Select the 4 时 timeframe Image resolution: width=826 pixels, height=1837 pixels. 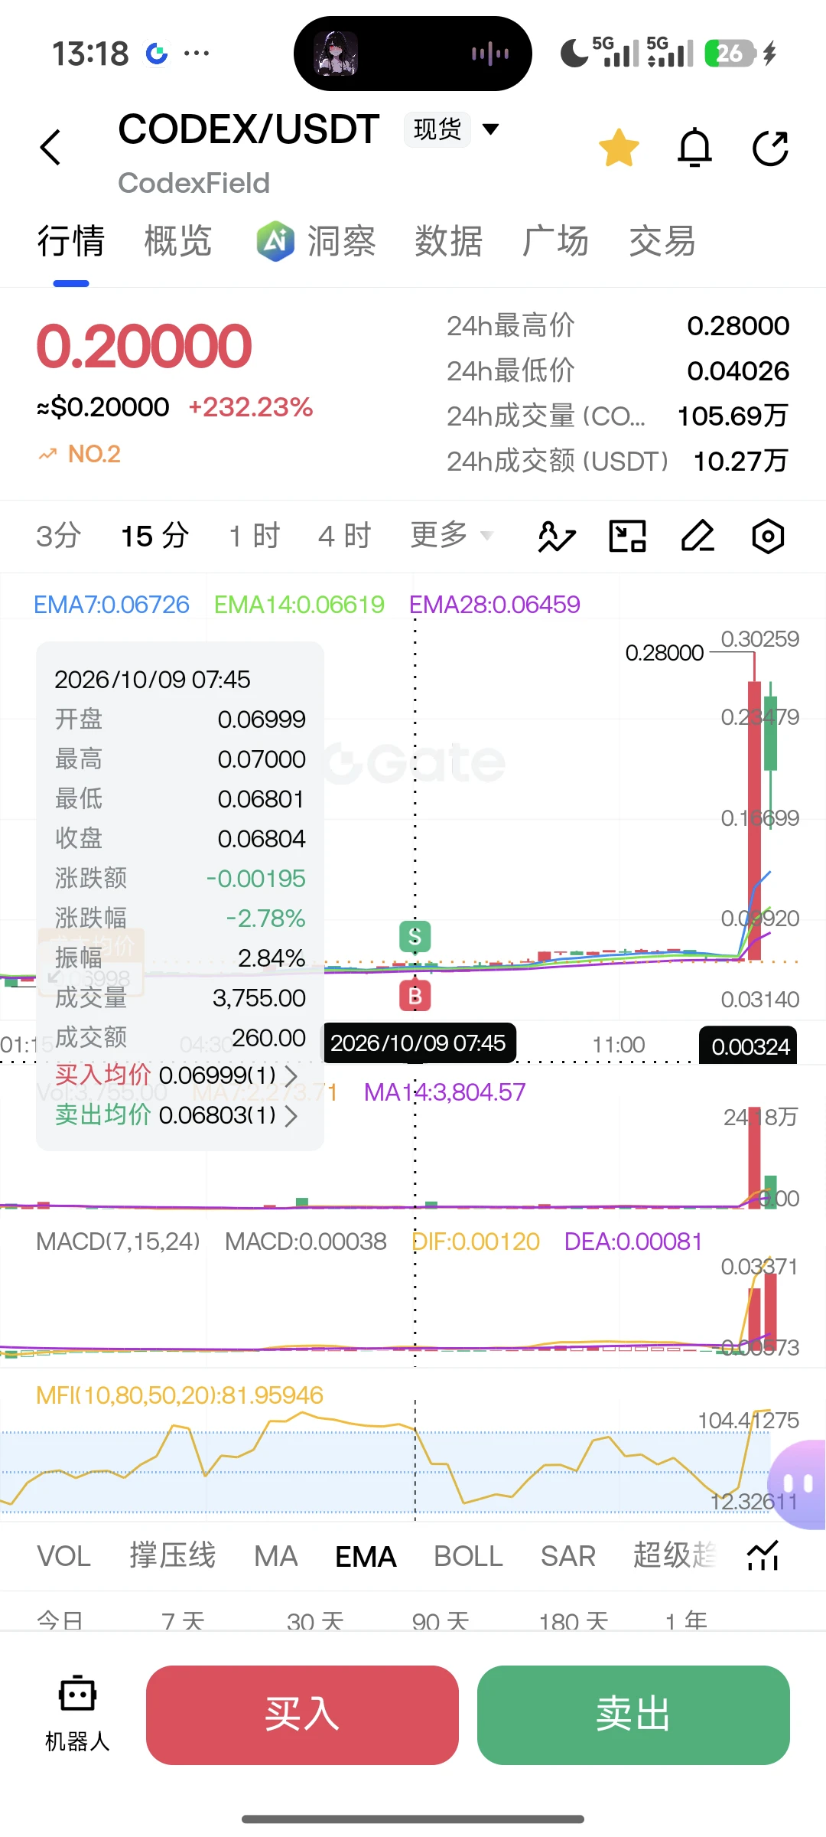click(x=344, y=536)
